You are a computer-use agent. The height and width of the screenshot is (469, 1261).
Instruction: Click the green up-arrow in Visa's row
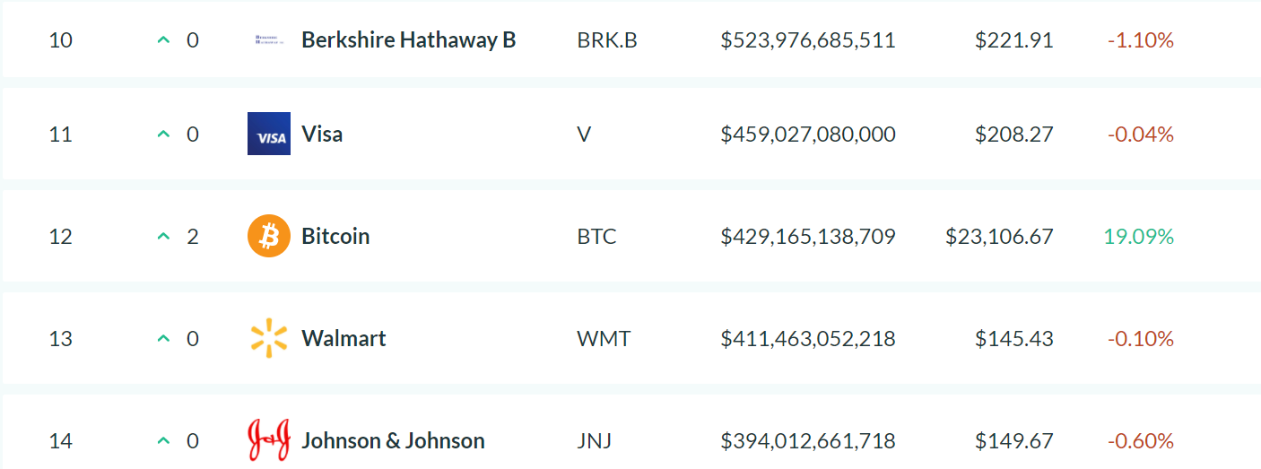click(x=163, y=135)
